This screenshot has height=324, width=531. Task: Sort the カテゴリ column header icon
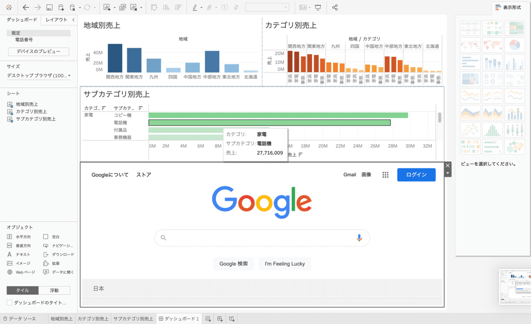coord(104,108)
